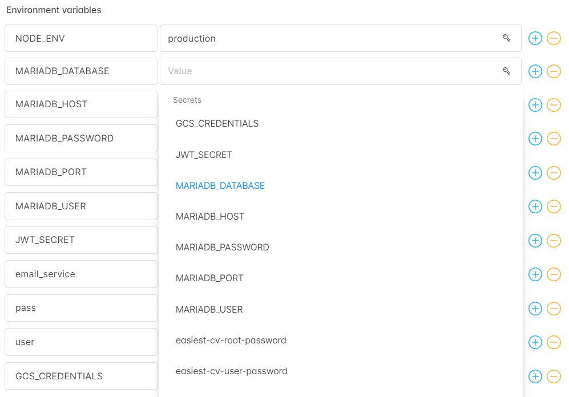Click the key icon in NODE_ENV value field
Viewport: 569px width, 397px height.
coord(507,38)
